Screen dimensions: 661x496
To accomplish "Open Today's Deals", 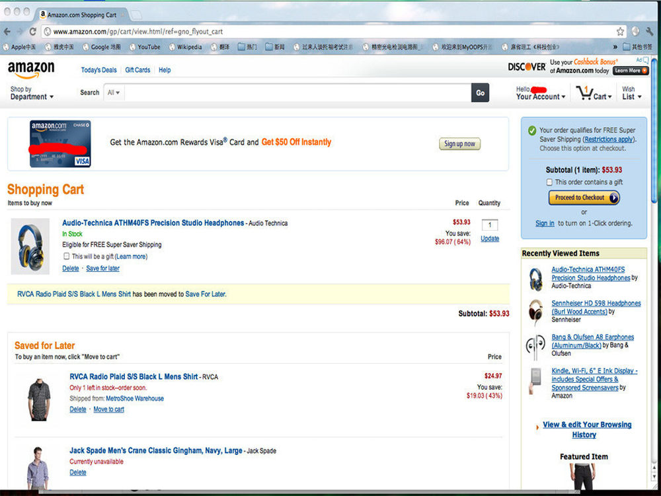I will tap(98, 70).
